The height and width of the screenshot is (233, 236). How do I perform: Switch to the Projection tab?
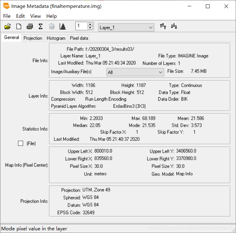pos(33,38)
